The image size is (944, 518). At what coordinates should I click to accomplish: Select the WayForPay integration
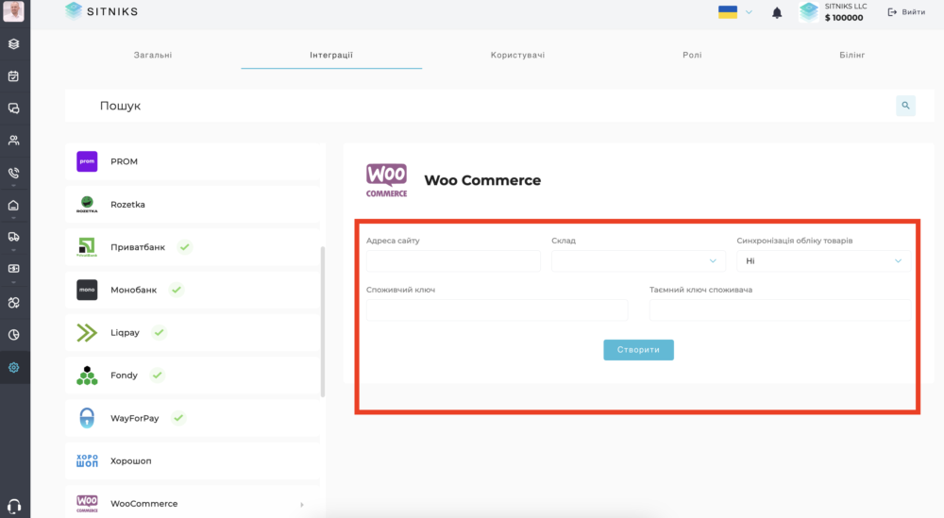coord(193,418)
